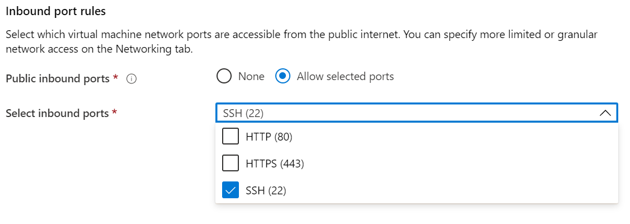Click the Inbound port rules heading

[x=55, y=11]
